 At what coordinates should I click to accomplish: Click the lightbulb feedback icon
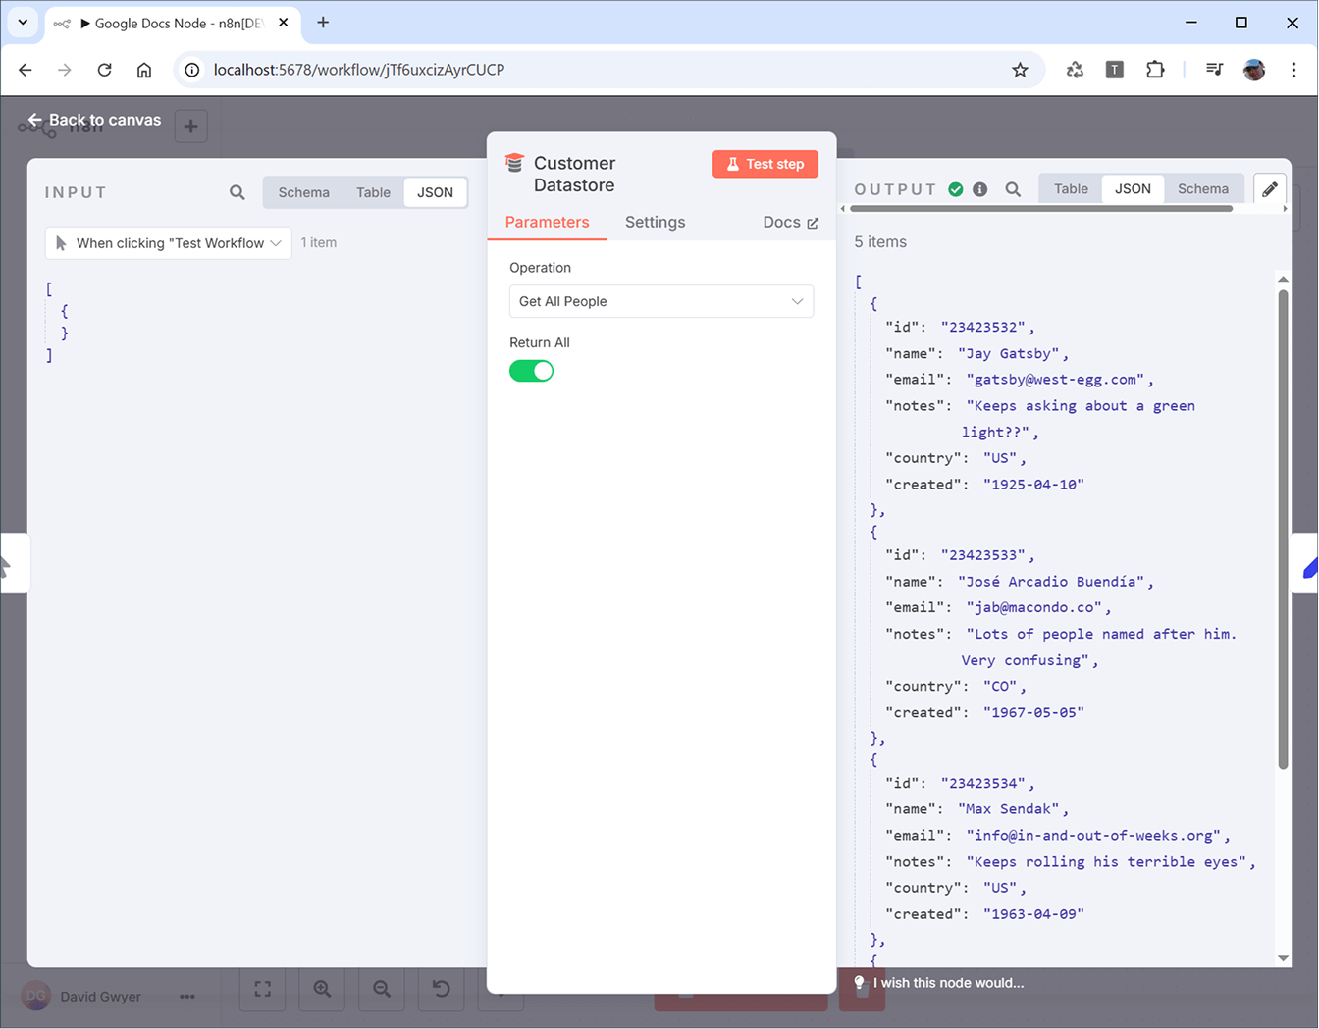pos(860,982)
